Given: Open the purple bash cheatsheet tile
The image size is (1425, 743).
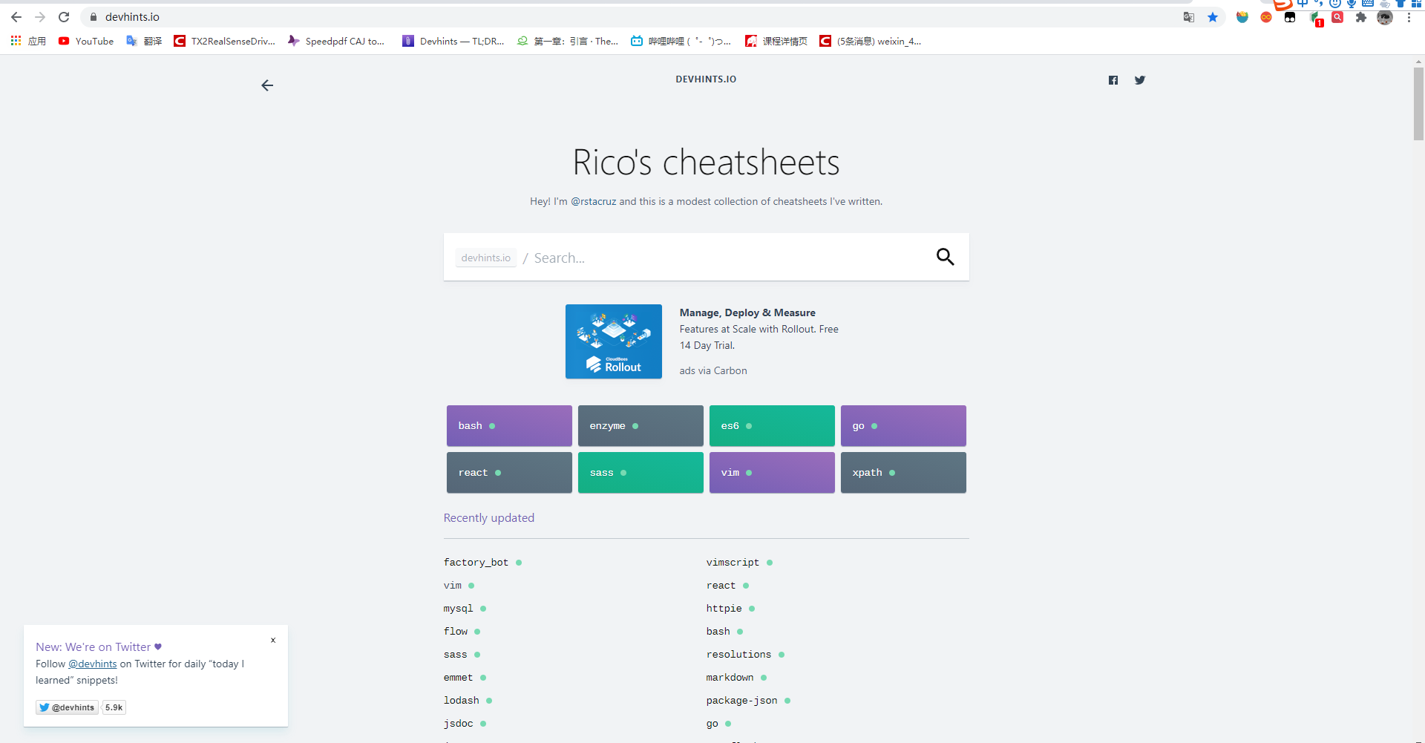Looking at the screenshot, I should [x=509, y=425].
